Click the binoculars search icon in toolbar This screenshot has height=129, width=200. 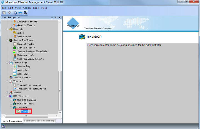click(25, 13)
